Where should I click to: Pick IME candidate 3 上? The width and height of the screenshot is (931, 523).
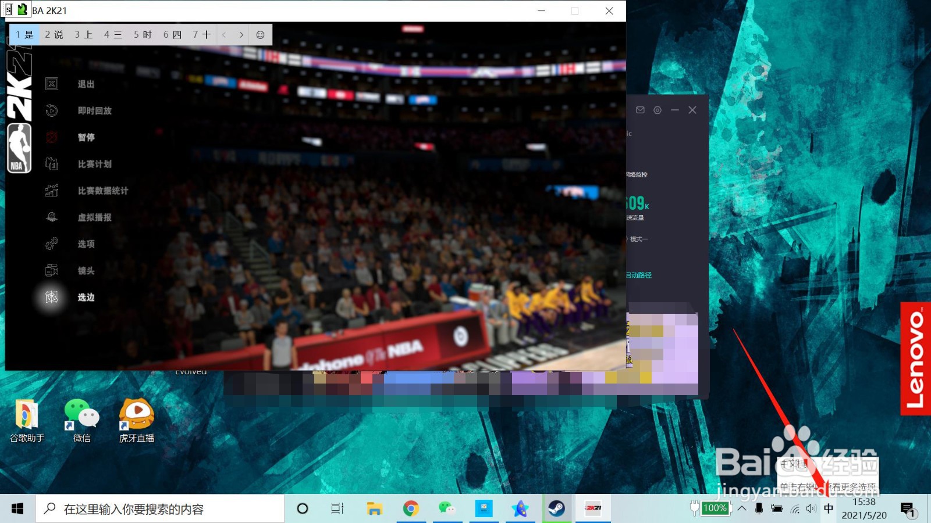click(84, 35)
